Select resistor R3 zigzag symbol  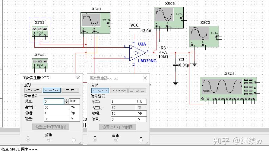(163, 53)
